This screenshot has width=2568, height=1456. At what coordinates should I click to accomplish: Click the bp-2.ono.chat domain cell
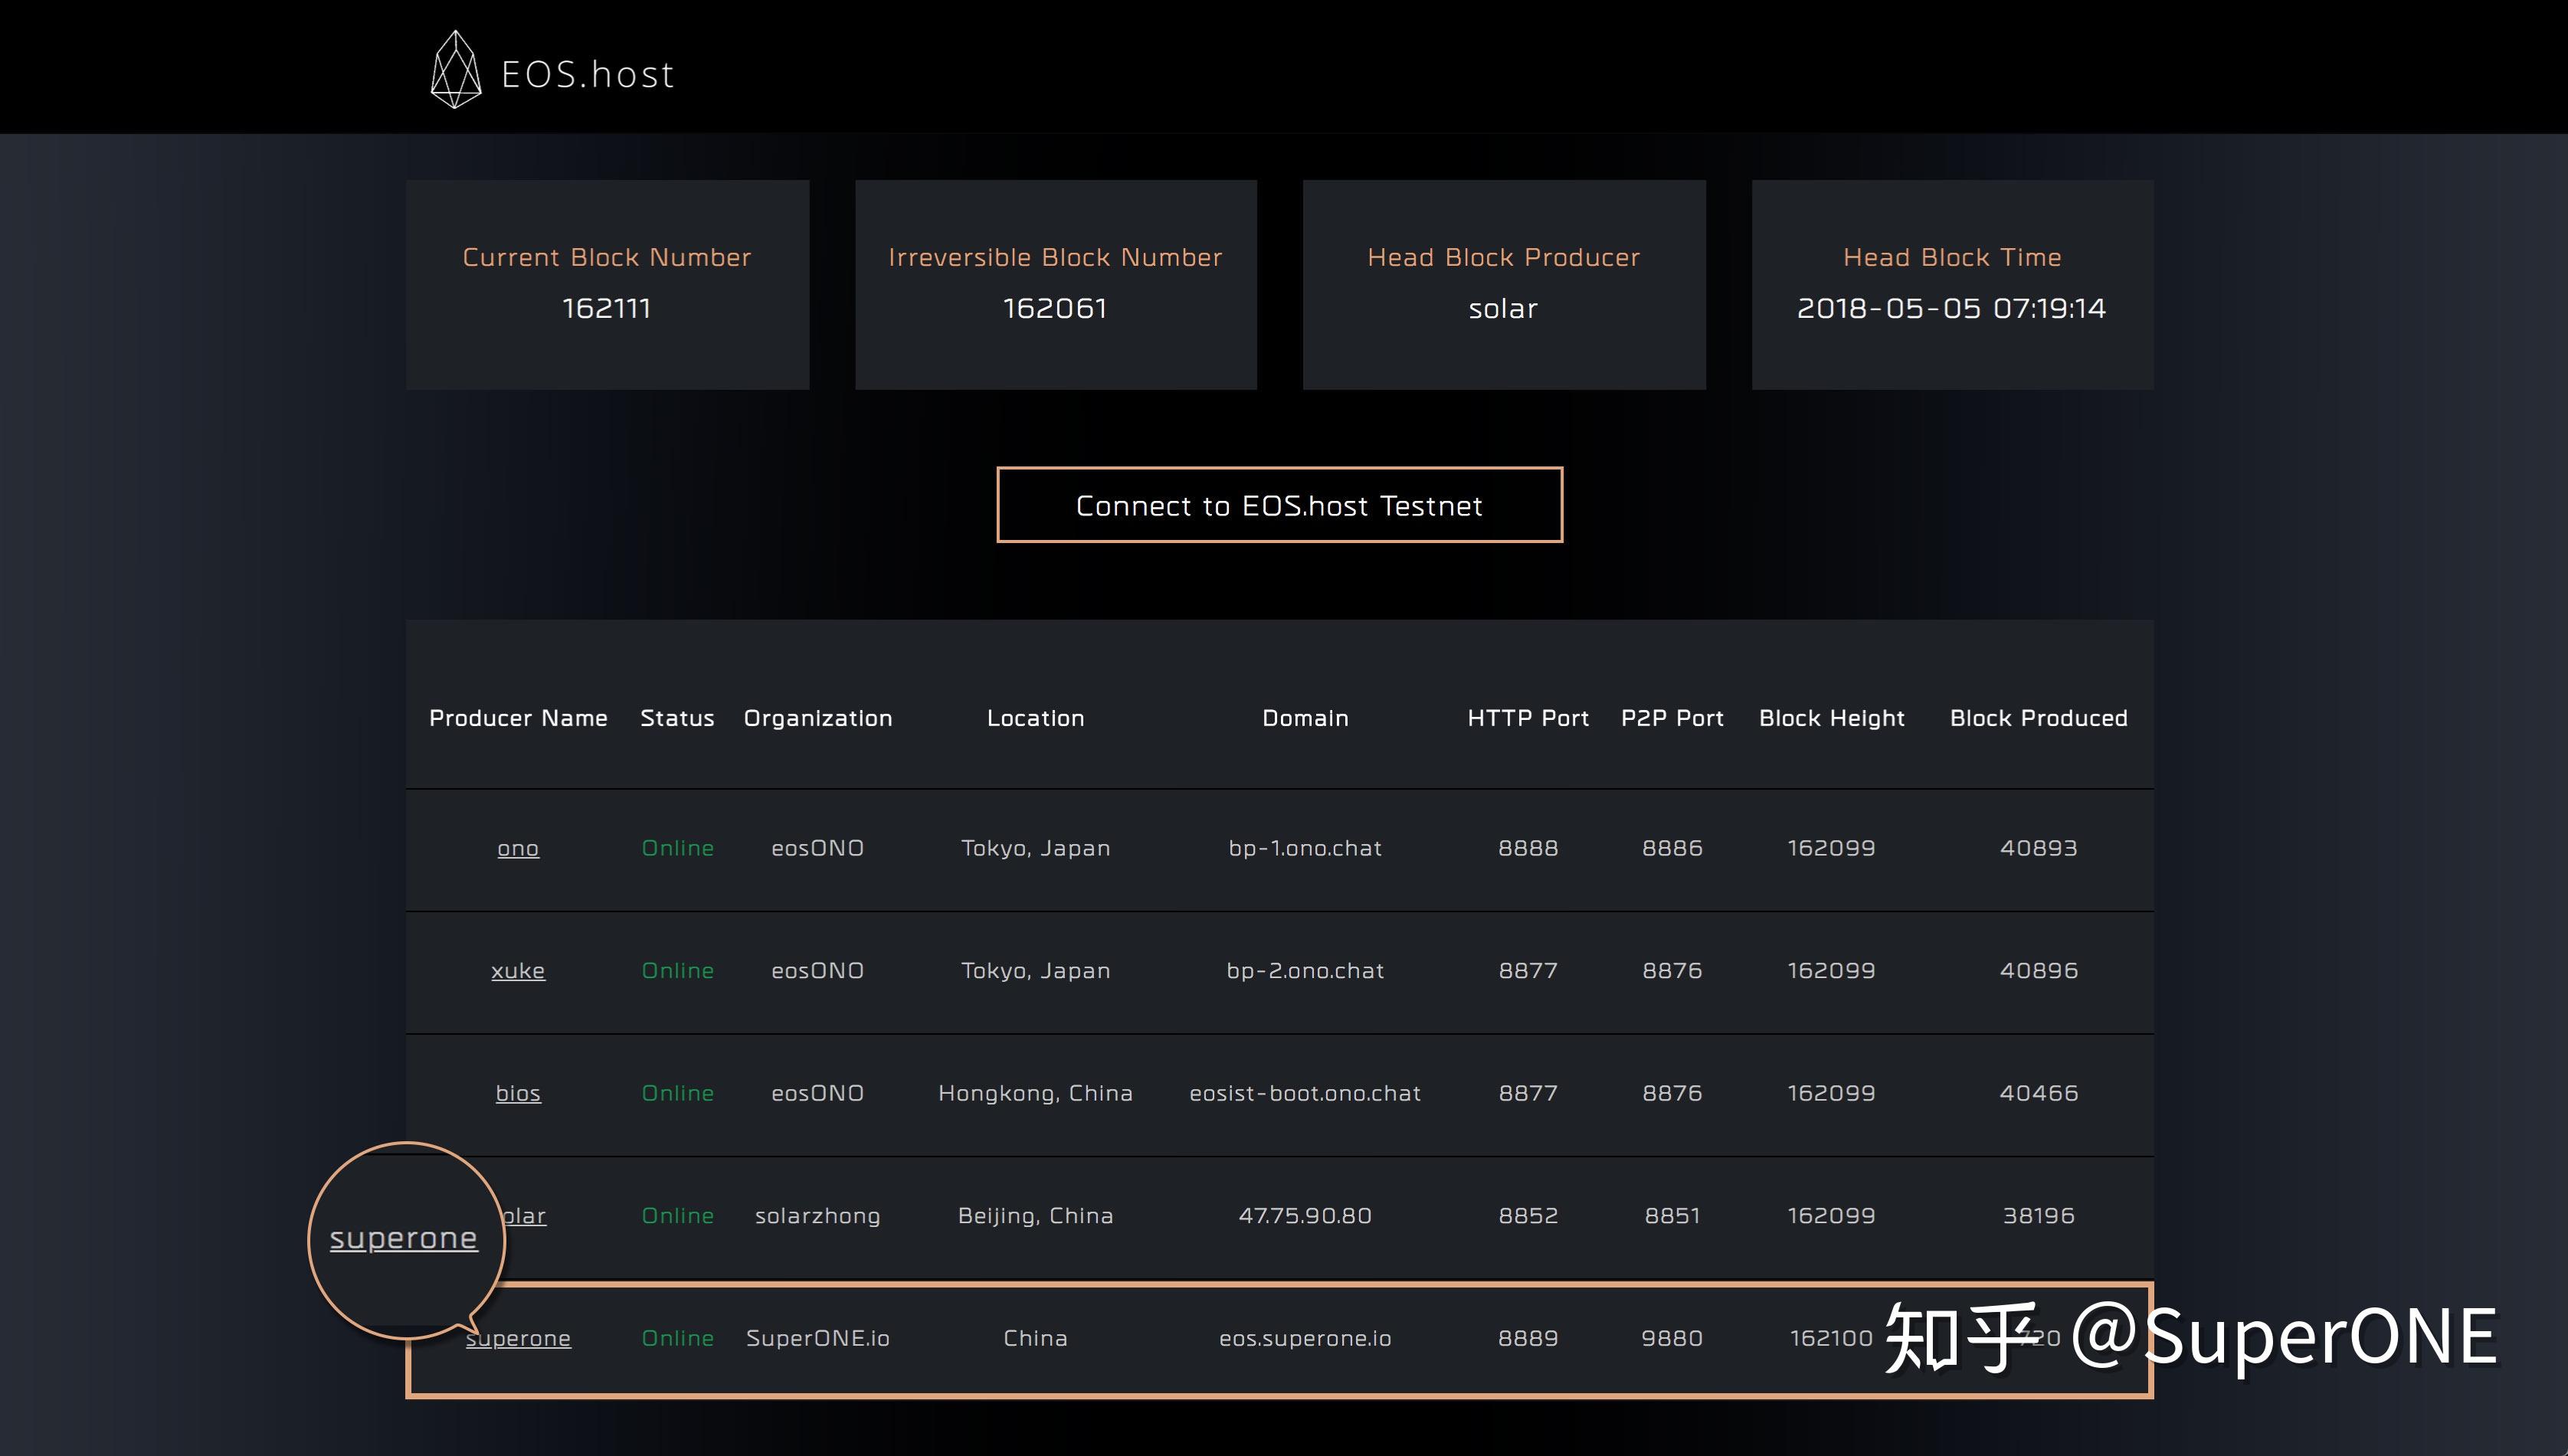[1305, 971]
